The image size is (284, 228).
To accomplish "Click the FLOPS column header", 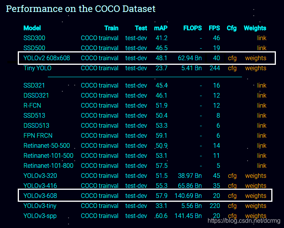I will [193, 28].
